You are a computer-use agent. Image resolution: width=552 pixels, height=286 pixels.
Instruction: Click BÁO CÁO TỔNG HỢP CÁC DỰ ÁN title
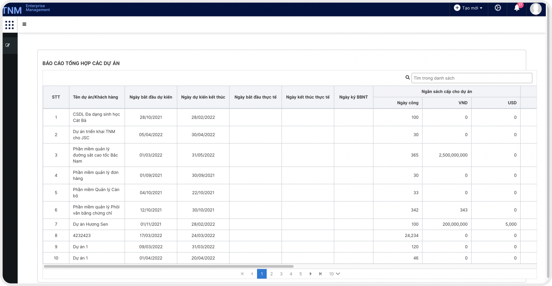tap(81, 63)
